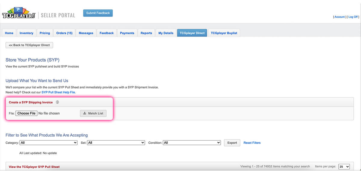Expand the Condition dropdown

tap(192, 143)
